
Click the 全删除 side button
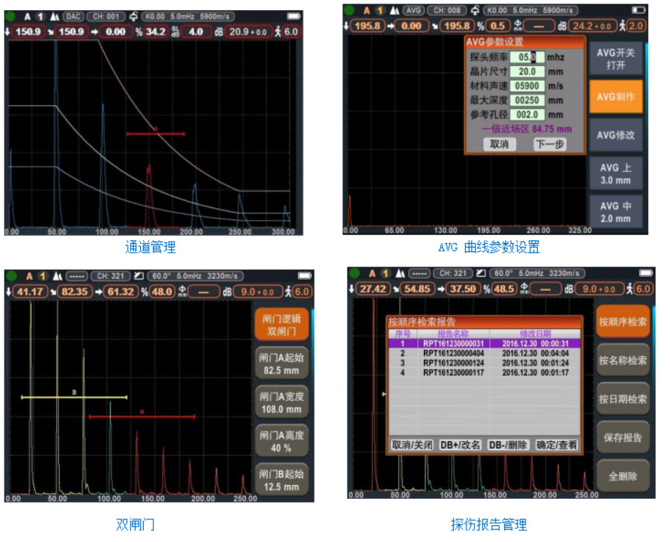pyautogui.click(x=623, y=476)
